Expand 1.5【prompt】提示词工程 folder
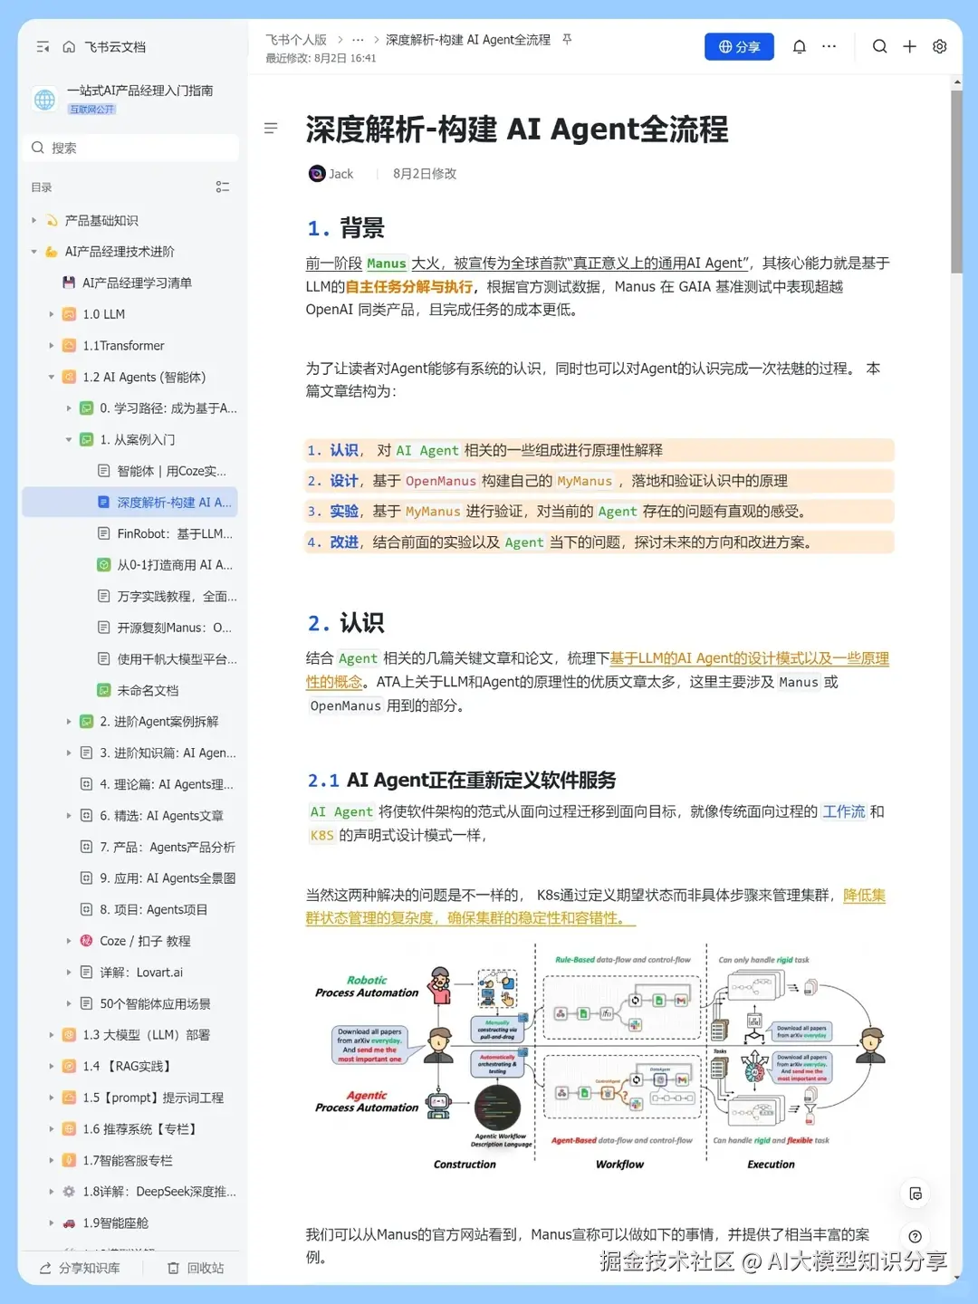 (52, 1098)
